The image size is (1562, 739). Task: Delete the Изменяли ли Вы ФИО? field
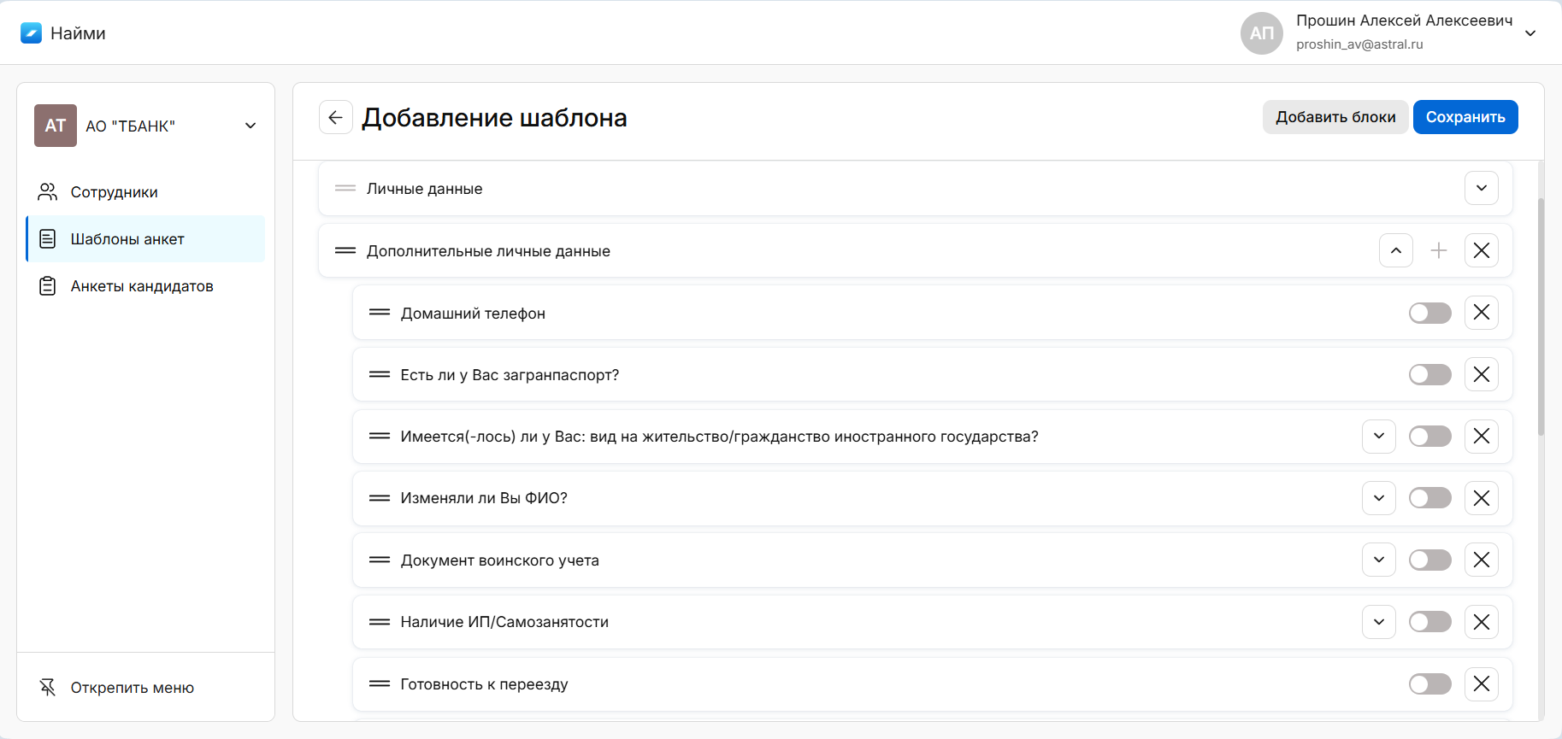pyautogui.click(x=1482, y=498)
